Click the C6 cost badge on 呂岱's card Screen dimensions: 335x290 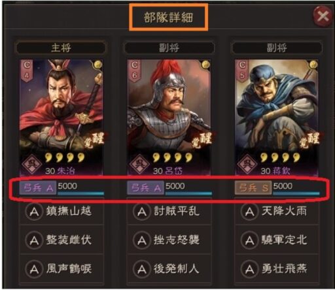tap(134, 71)
